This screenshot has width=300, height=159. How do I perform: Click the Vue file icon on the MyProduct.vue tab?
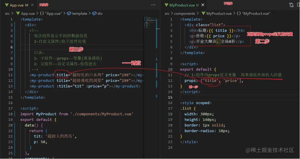(x=167, y=5)
